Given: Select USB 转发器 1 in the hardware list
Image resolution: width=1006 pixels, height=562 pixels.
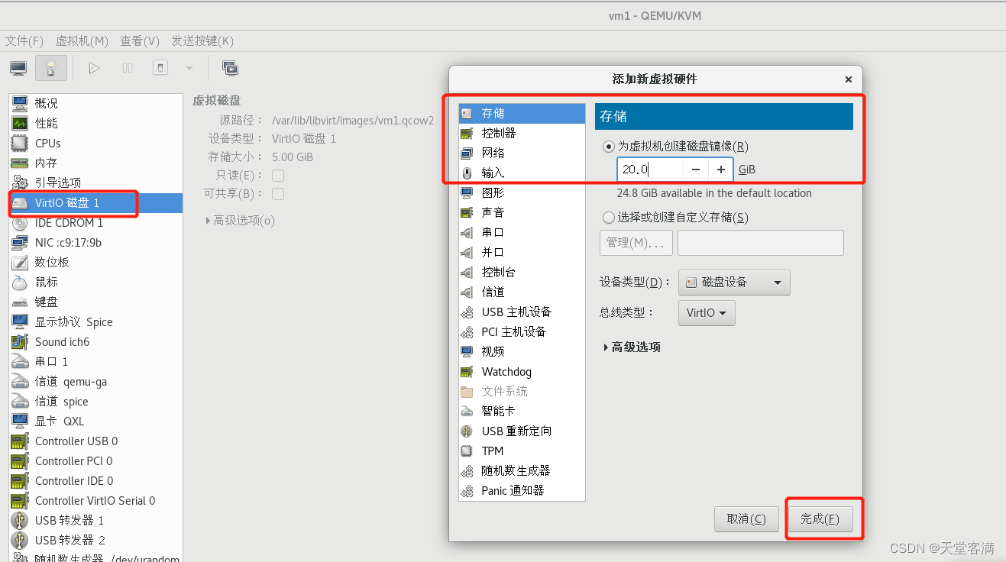Looking at the screenshot, I should click(x=95, y=520).
